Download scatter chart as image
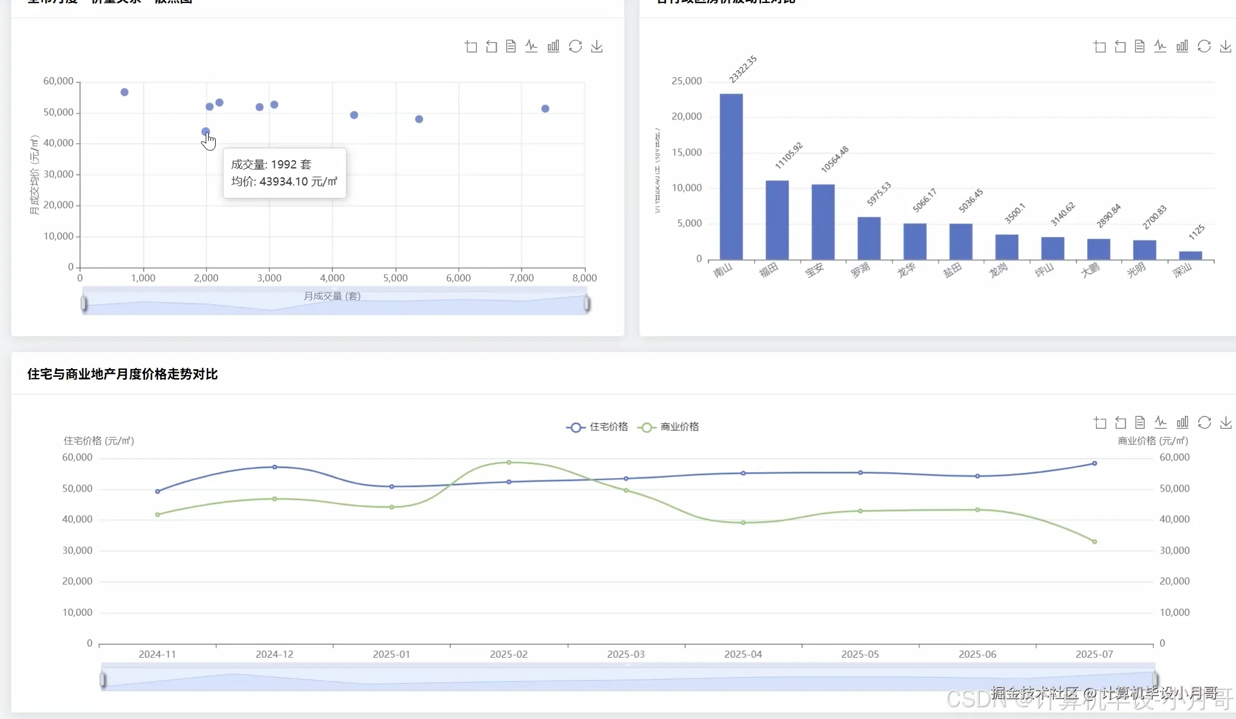Image resolution: width=1236 pixels, height=719 pixels. pos(596,47)
